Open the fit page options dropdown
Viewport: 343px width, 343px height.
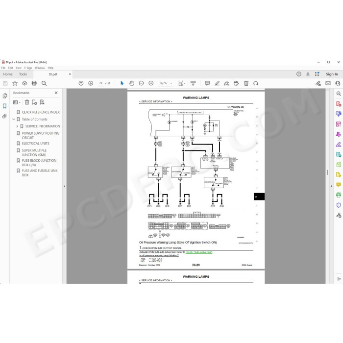point(182,83)
